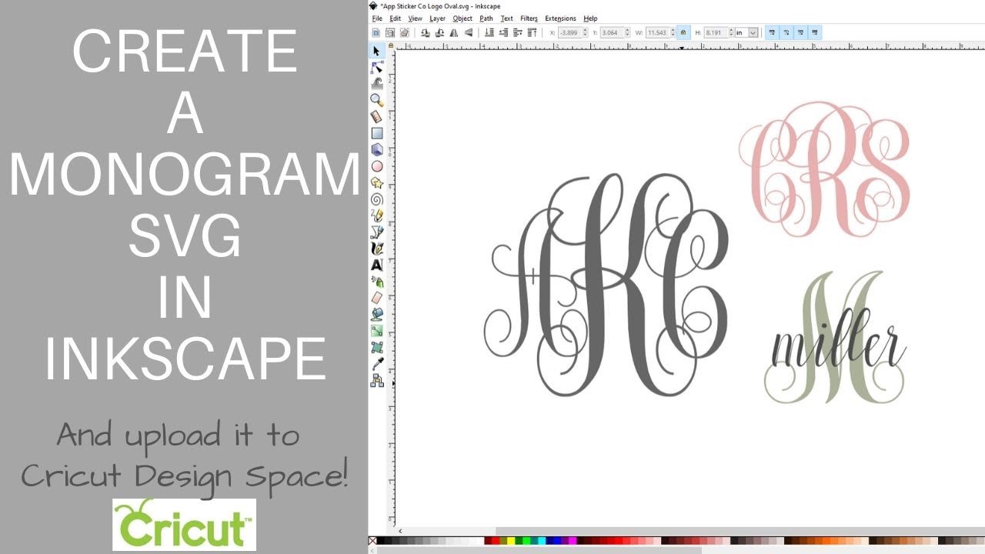
Task: Select the Mesh gradient tool
Action: point(376,347)
